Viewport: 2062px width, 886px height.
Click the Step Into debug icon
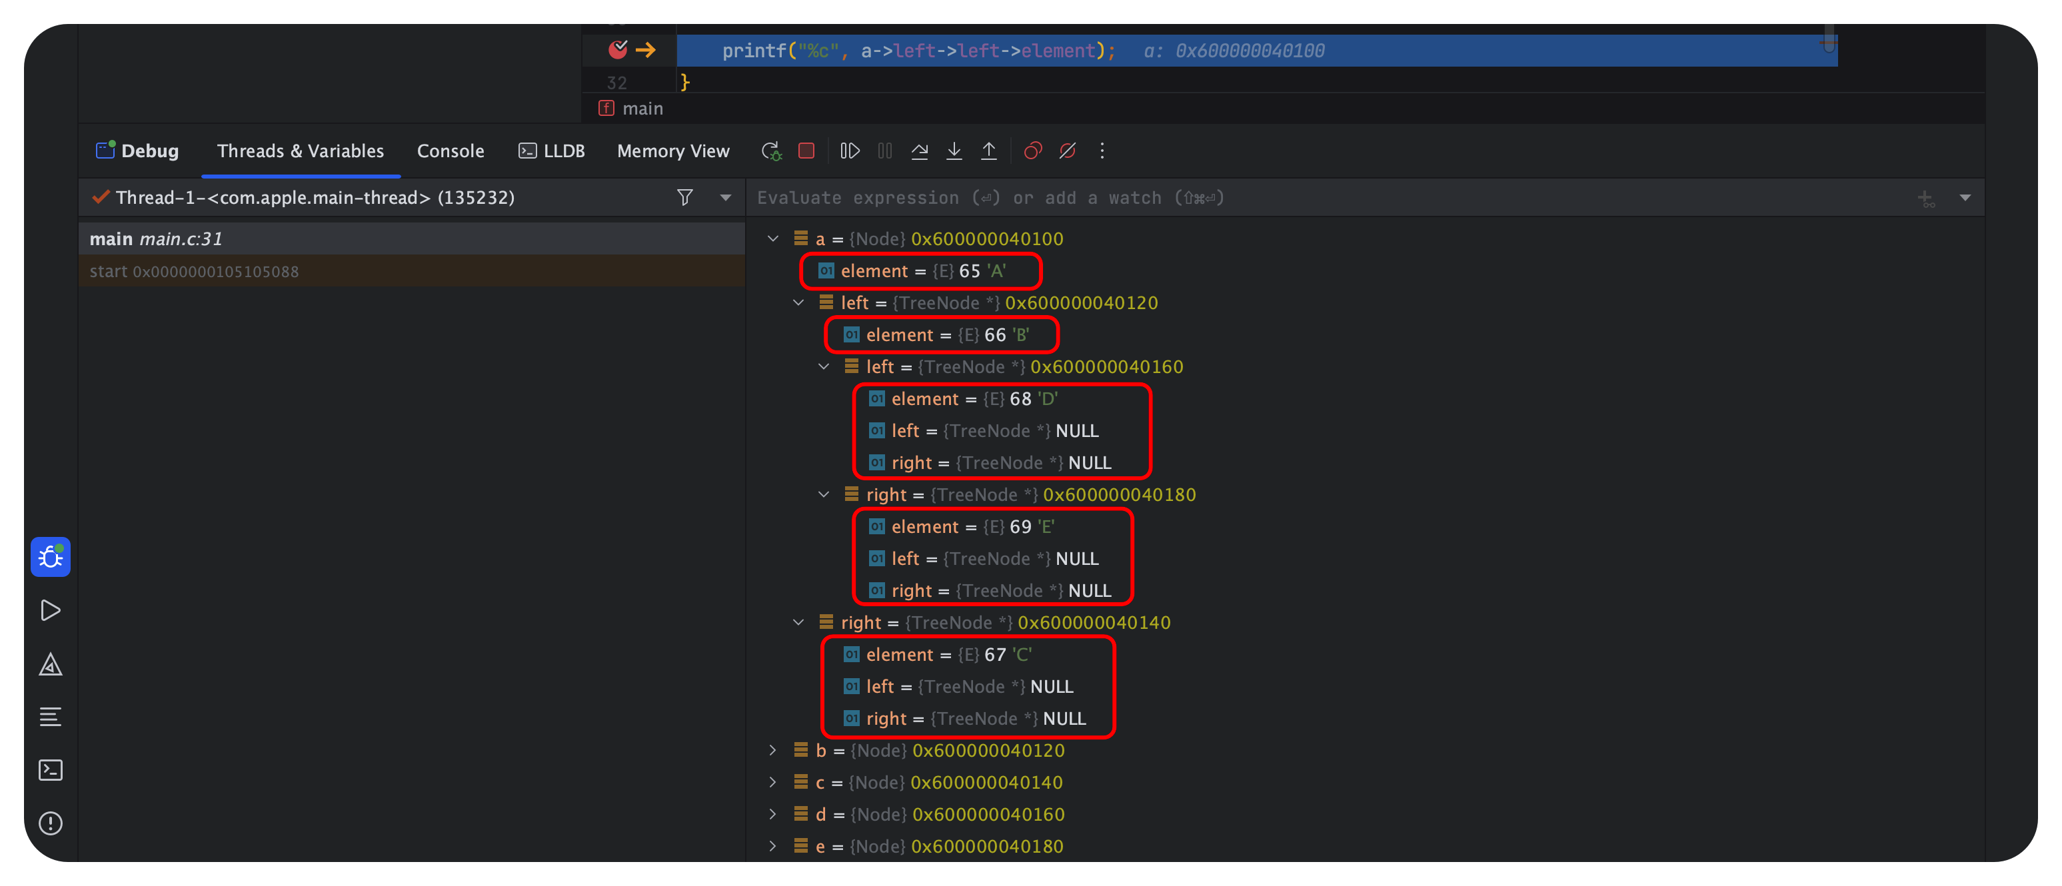tap(955, 151)
